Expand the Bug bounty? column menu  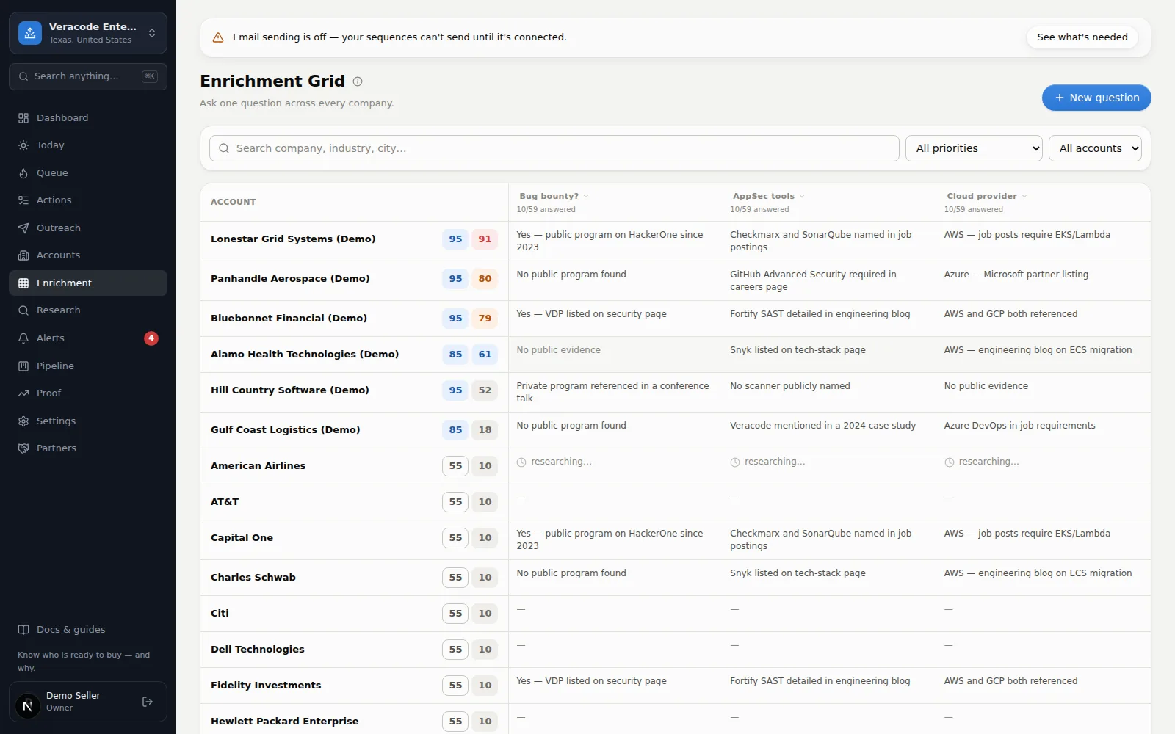pos(586,197)
